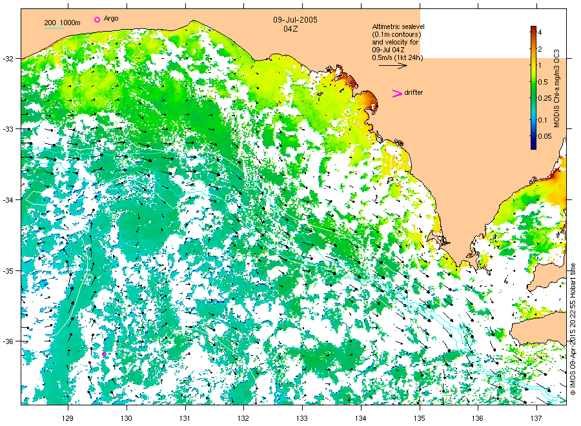Screen dimensions: 581x426
Task: Click the color bar value 0.05
Action: tap(545, 136)
